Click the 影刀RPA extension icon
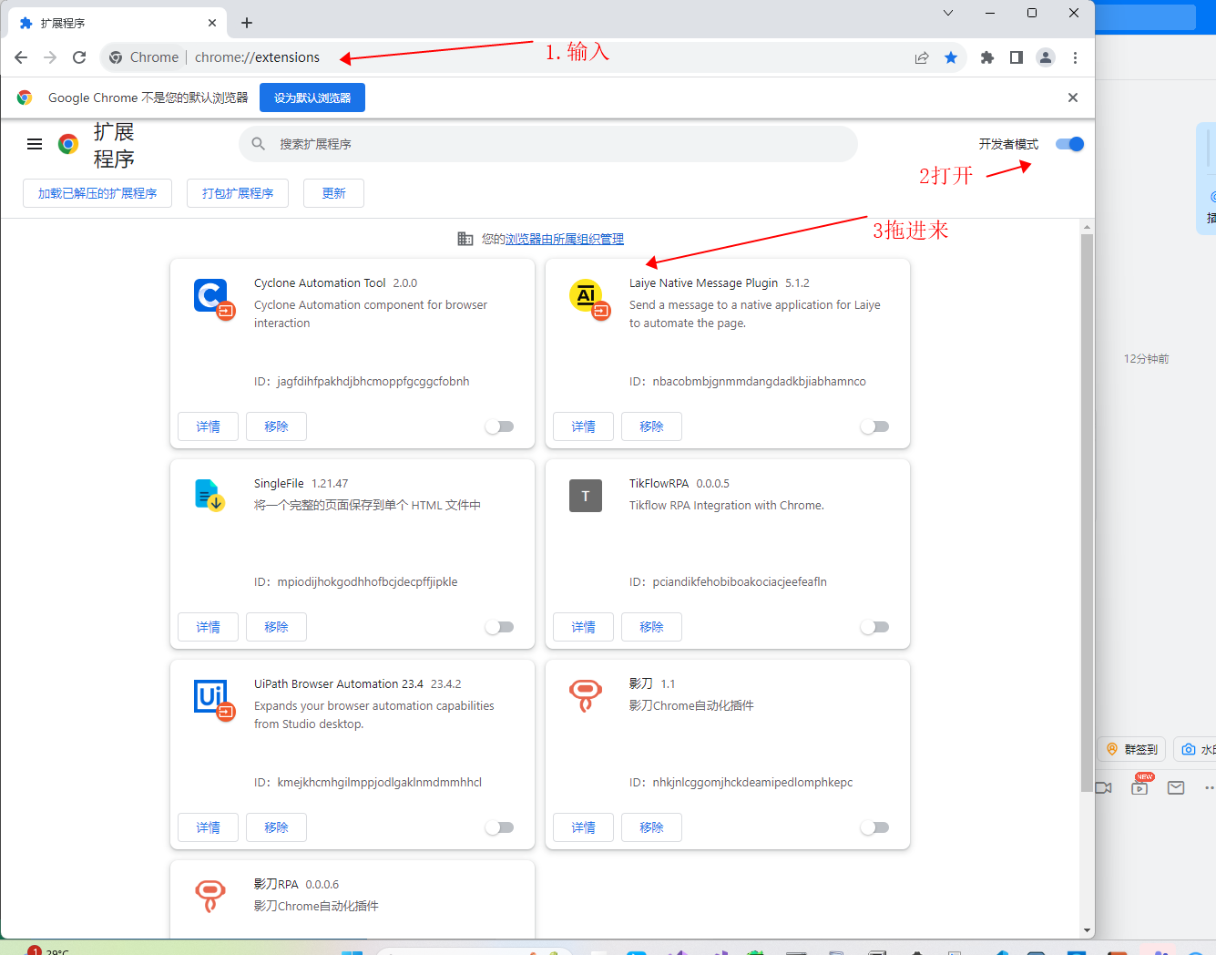 tap(210, 897)
